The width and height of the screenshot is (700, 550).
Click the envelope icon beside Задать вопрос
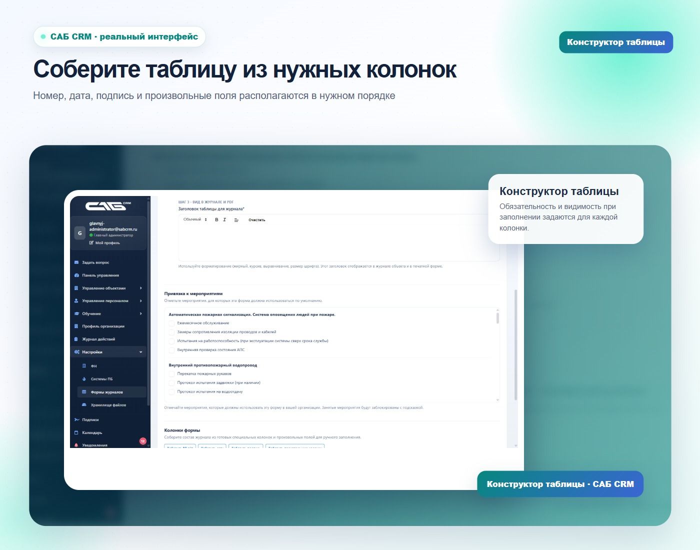pyautogui.click(x=76, y=262)
